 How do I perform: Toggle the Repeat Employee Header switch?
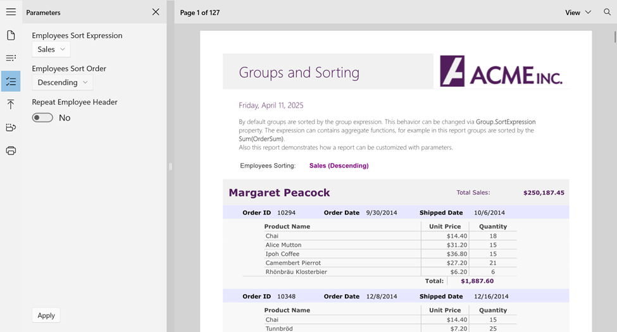point(42,118)
